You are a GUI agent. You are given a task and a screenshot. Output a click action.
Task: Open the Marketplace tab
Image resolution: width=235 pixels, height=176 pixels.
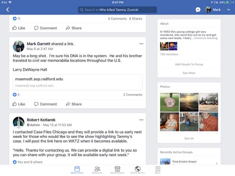(x=117, y=170)
